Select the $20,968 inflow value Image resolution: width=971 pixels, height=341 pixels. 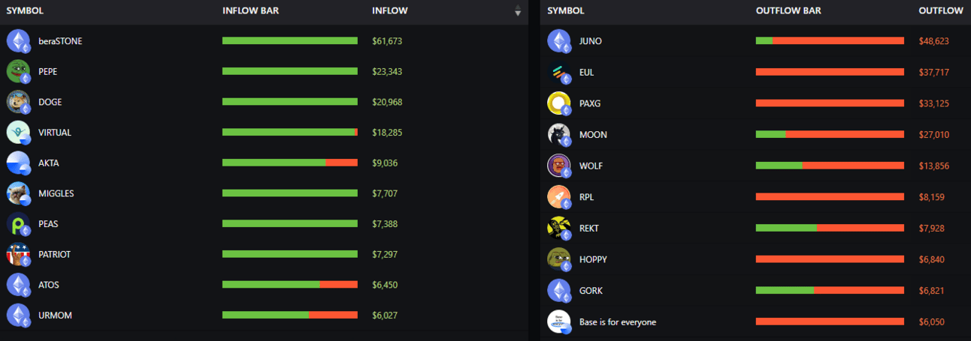point(387,102)
